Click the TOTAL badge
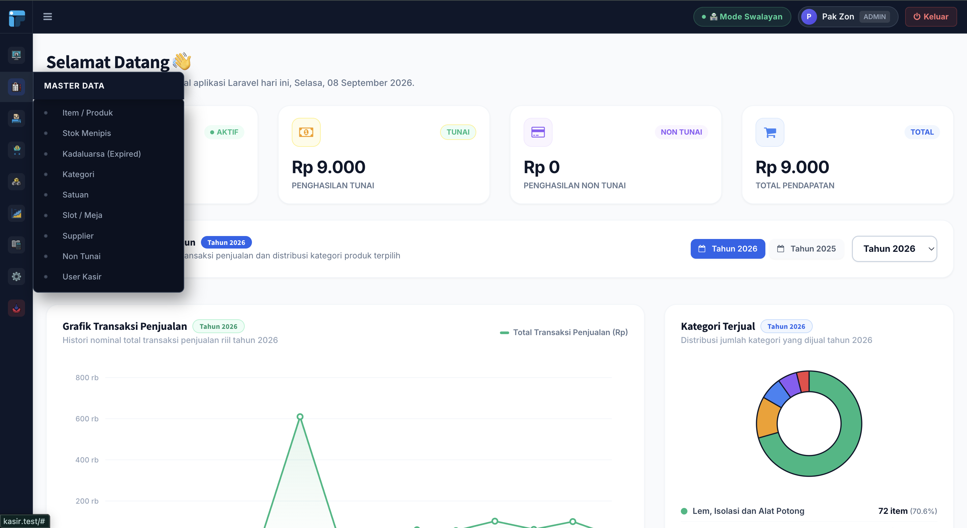 tap(922, 132)
